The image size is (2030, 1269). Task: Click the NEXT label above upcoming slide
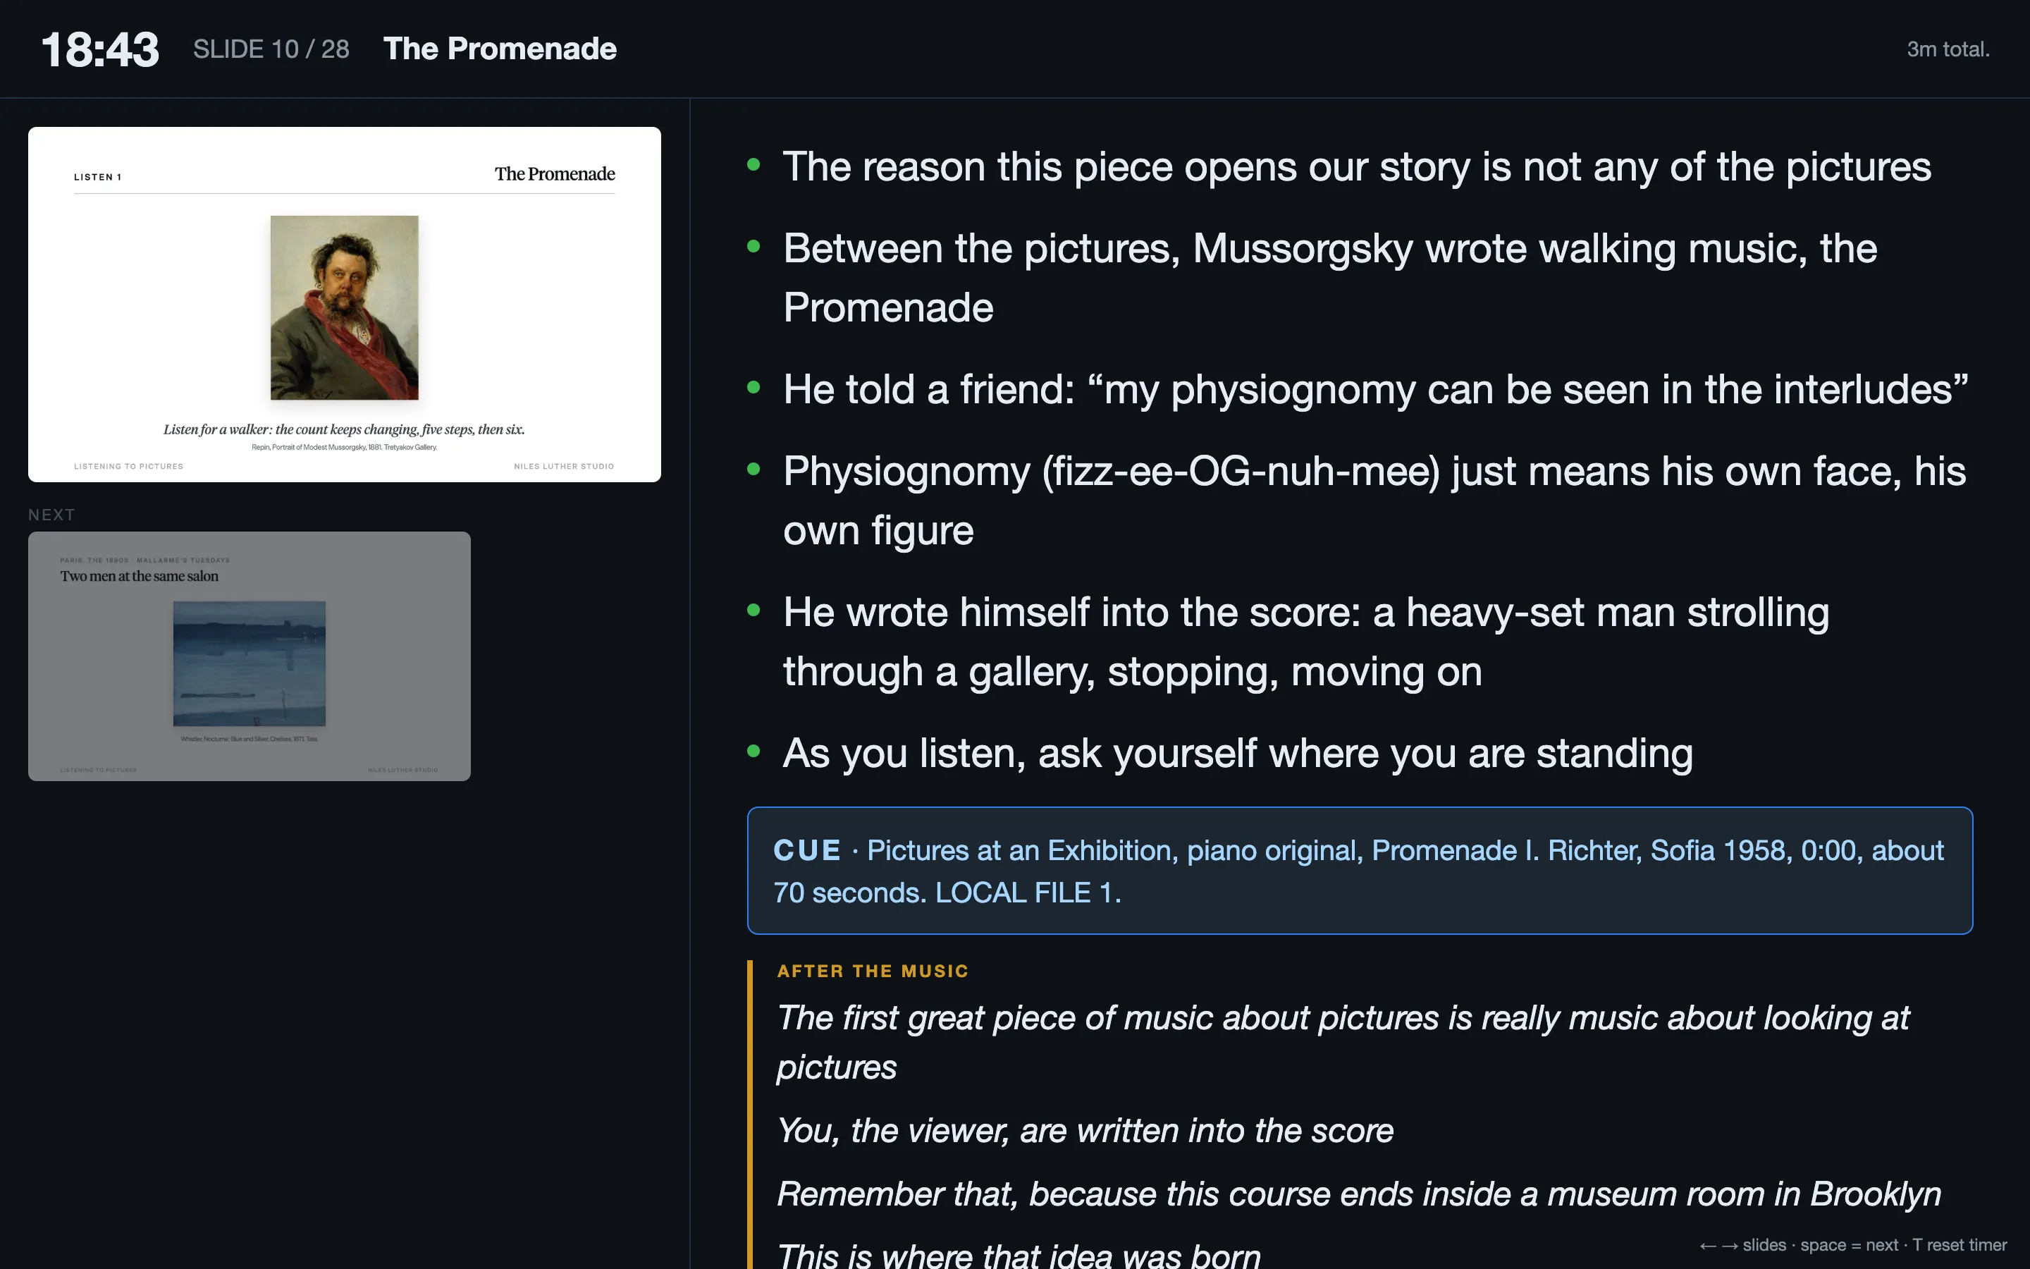51,515
